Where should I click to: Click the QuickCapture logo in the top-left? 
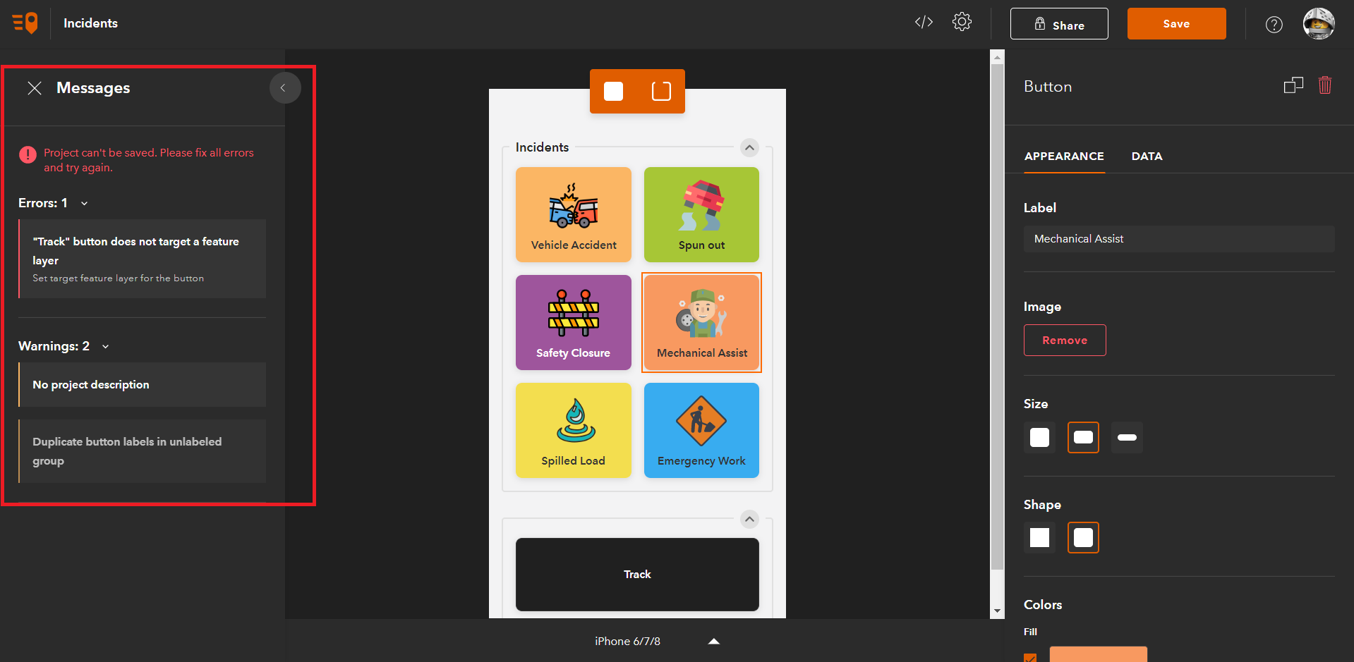pos(23,23)
